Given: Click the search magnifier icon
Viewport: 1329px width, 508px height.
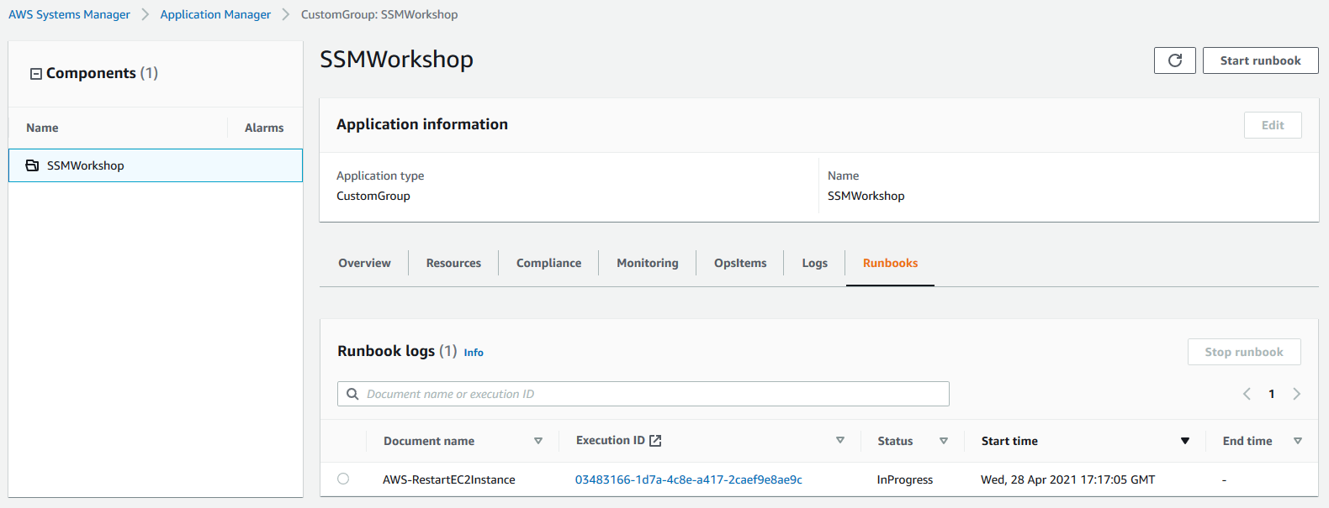Looking at the screenshot, I should pyautogui.click(x=353, y=394).
